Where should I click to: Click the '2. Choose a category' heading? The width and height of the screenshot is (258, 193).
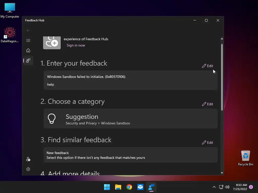73,102
